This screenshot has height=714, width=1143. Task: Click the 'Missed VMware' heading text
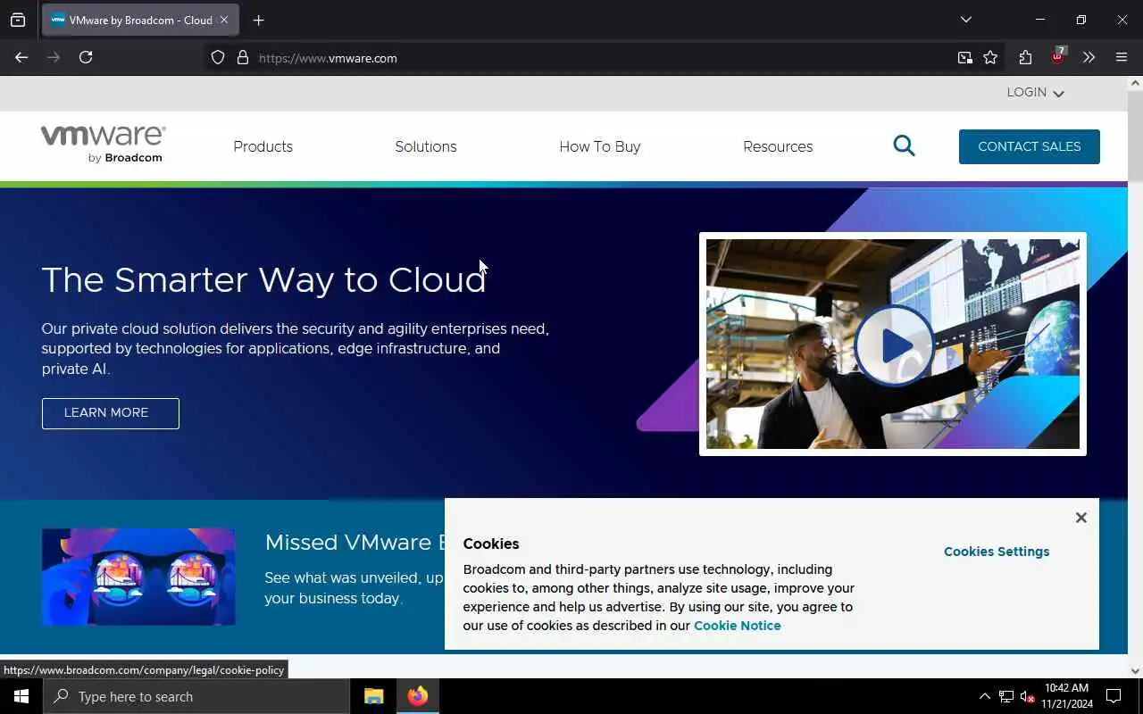click(x=355, y=543)
